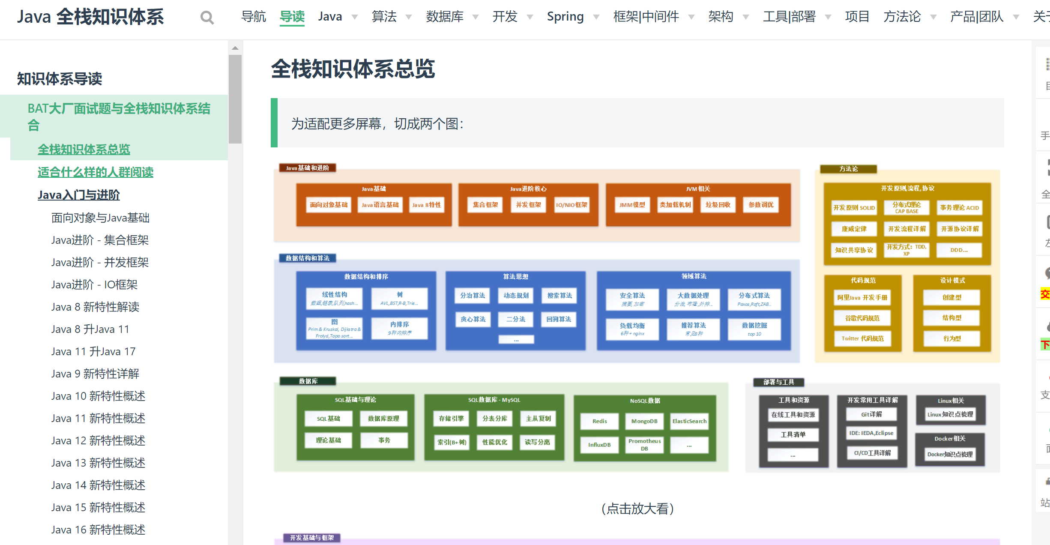
Task: Expand the 工具|部署 dropdown
Action: (797, 17)
